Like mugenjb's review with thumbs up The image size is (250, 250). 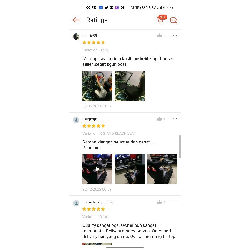click(x=160, y=119)
